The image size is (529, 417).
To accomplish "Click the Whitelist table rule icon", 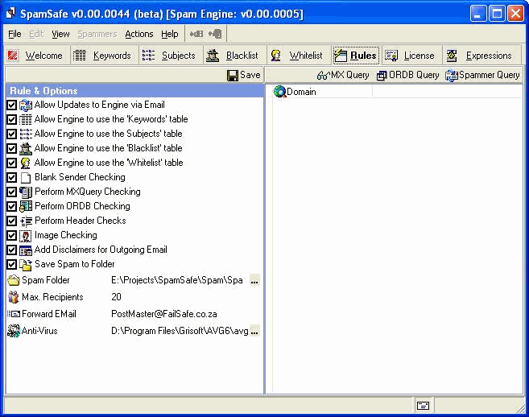I will pyautogui.click(x=26, y=163).
